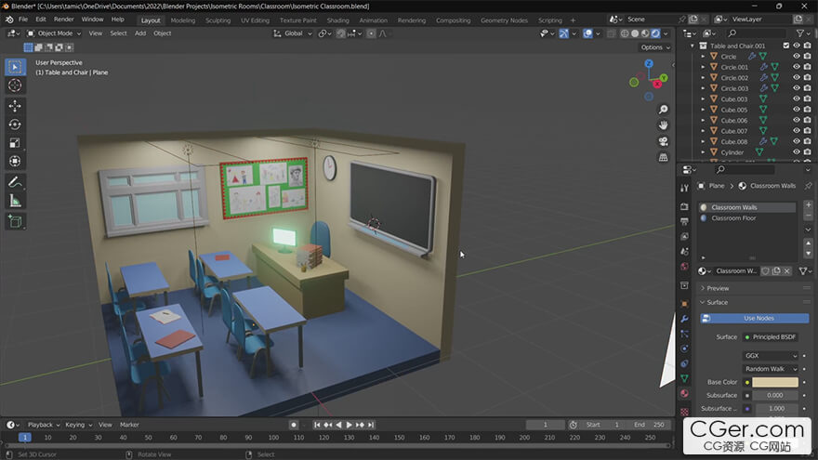Open the Object Data properties tab
Viewport: 818px width, 460px height.
point(684,378)
